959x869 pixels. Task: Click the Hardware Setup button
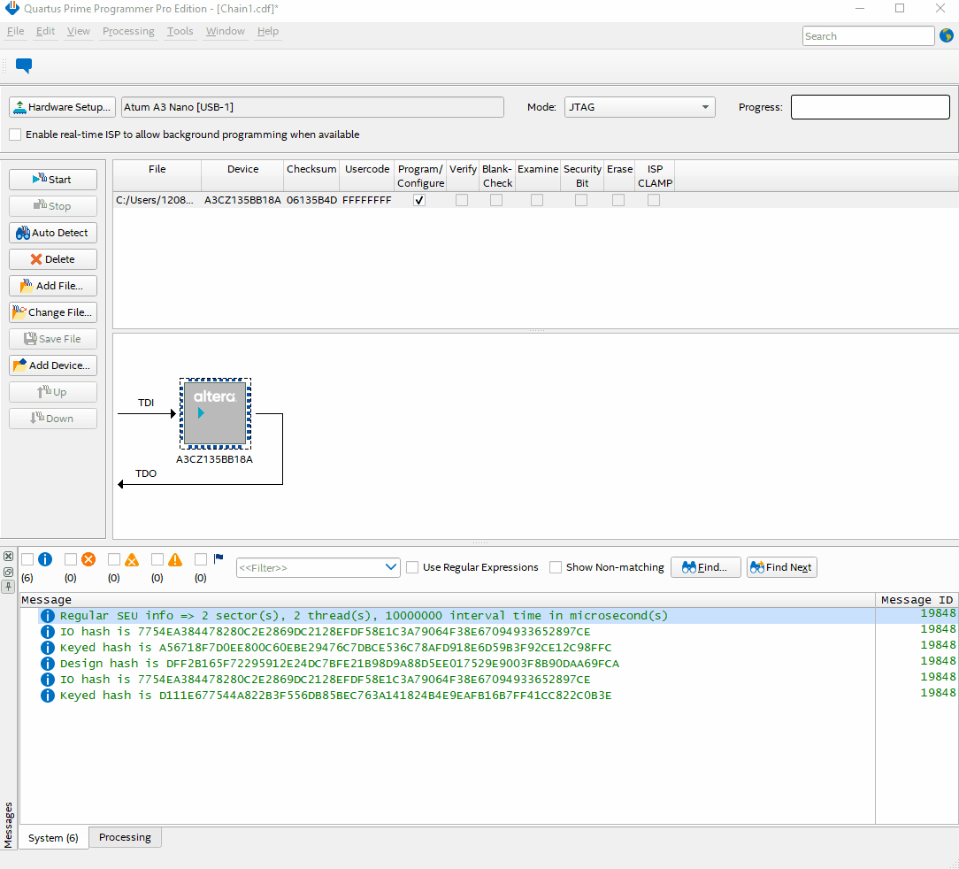[x=62, y=107]
